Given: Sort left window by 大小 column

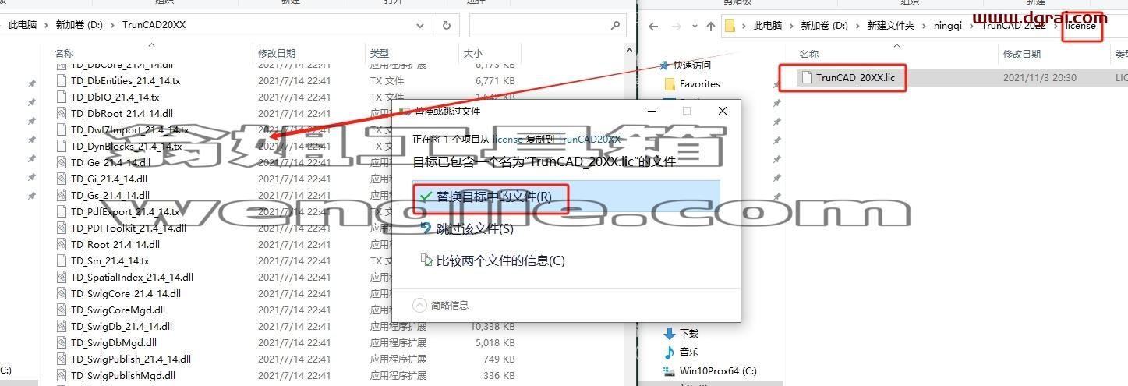Looking at the screenshot, I should (472, 54).
